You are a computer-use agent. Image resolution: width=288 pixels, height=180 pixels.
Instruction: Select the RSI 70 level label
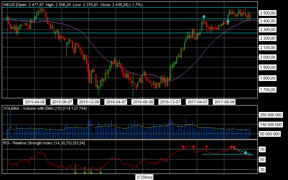point(262,149)
